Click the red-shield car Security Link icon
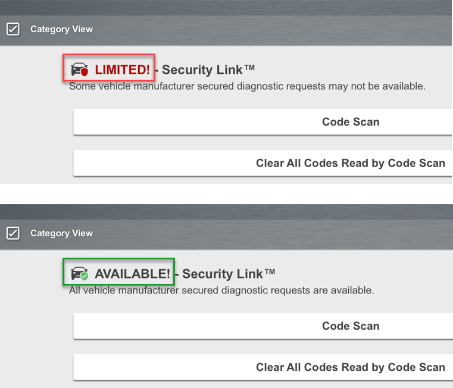The image size is (453, 388). tap(80, 70)
